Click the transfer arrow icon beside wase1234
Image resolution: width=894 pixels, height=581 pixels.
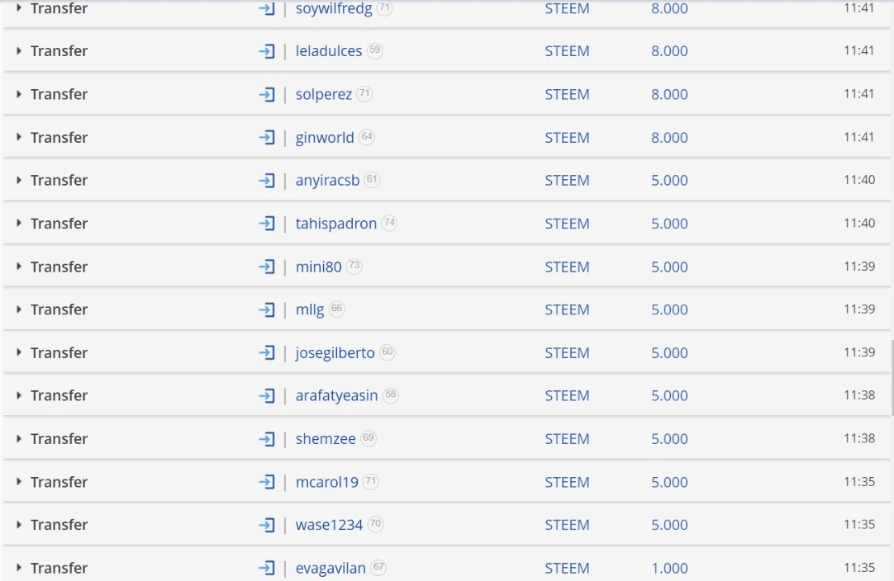pos(267,525)
